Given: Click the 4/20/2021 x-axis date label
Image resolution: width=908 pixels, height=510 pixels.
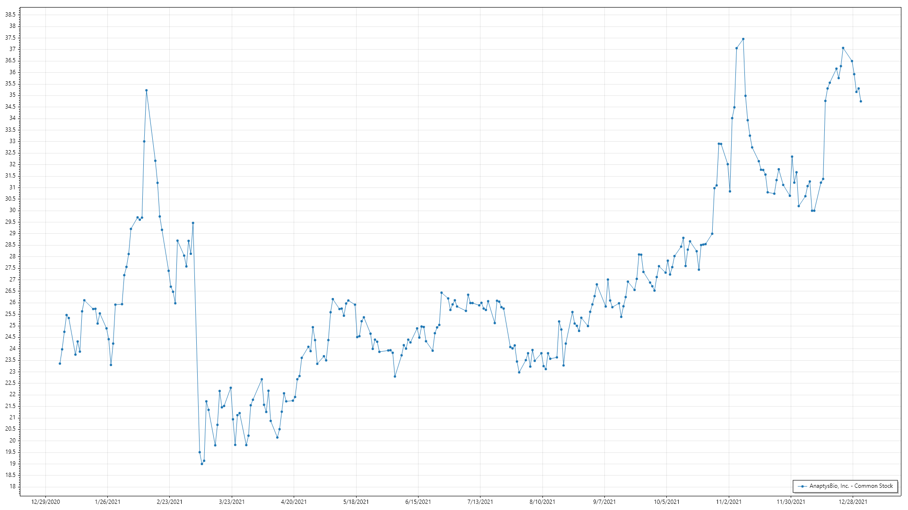Looking at the screenshot, I should [x=294, y=502].
